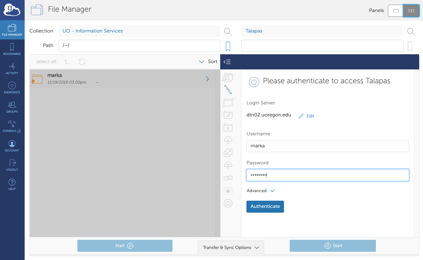423x260 pixels.
Task: Click the bookmark icon next to Talapas path
Action: (410, 46)
